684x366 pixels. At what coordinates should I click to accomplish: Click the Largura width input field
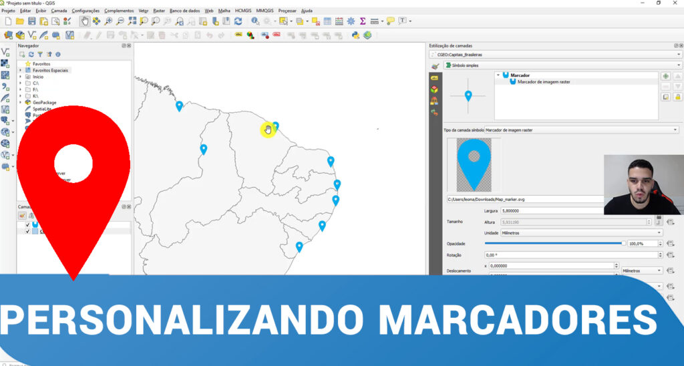point(548,210)
